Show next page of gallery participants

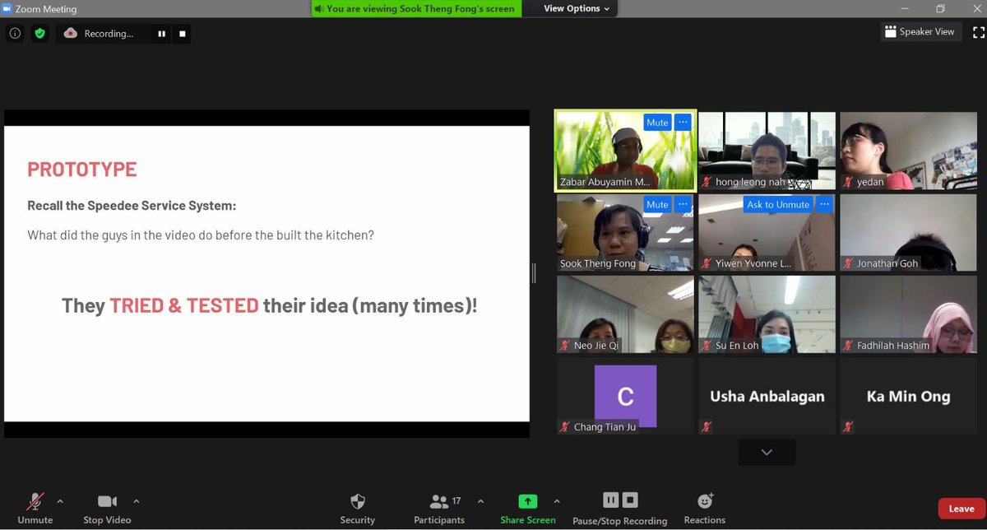(767, 452)
